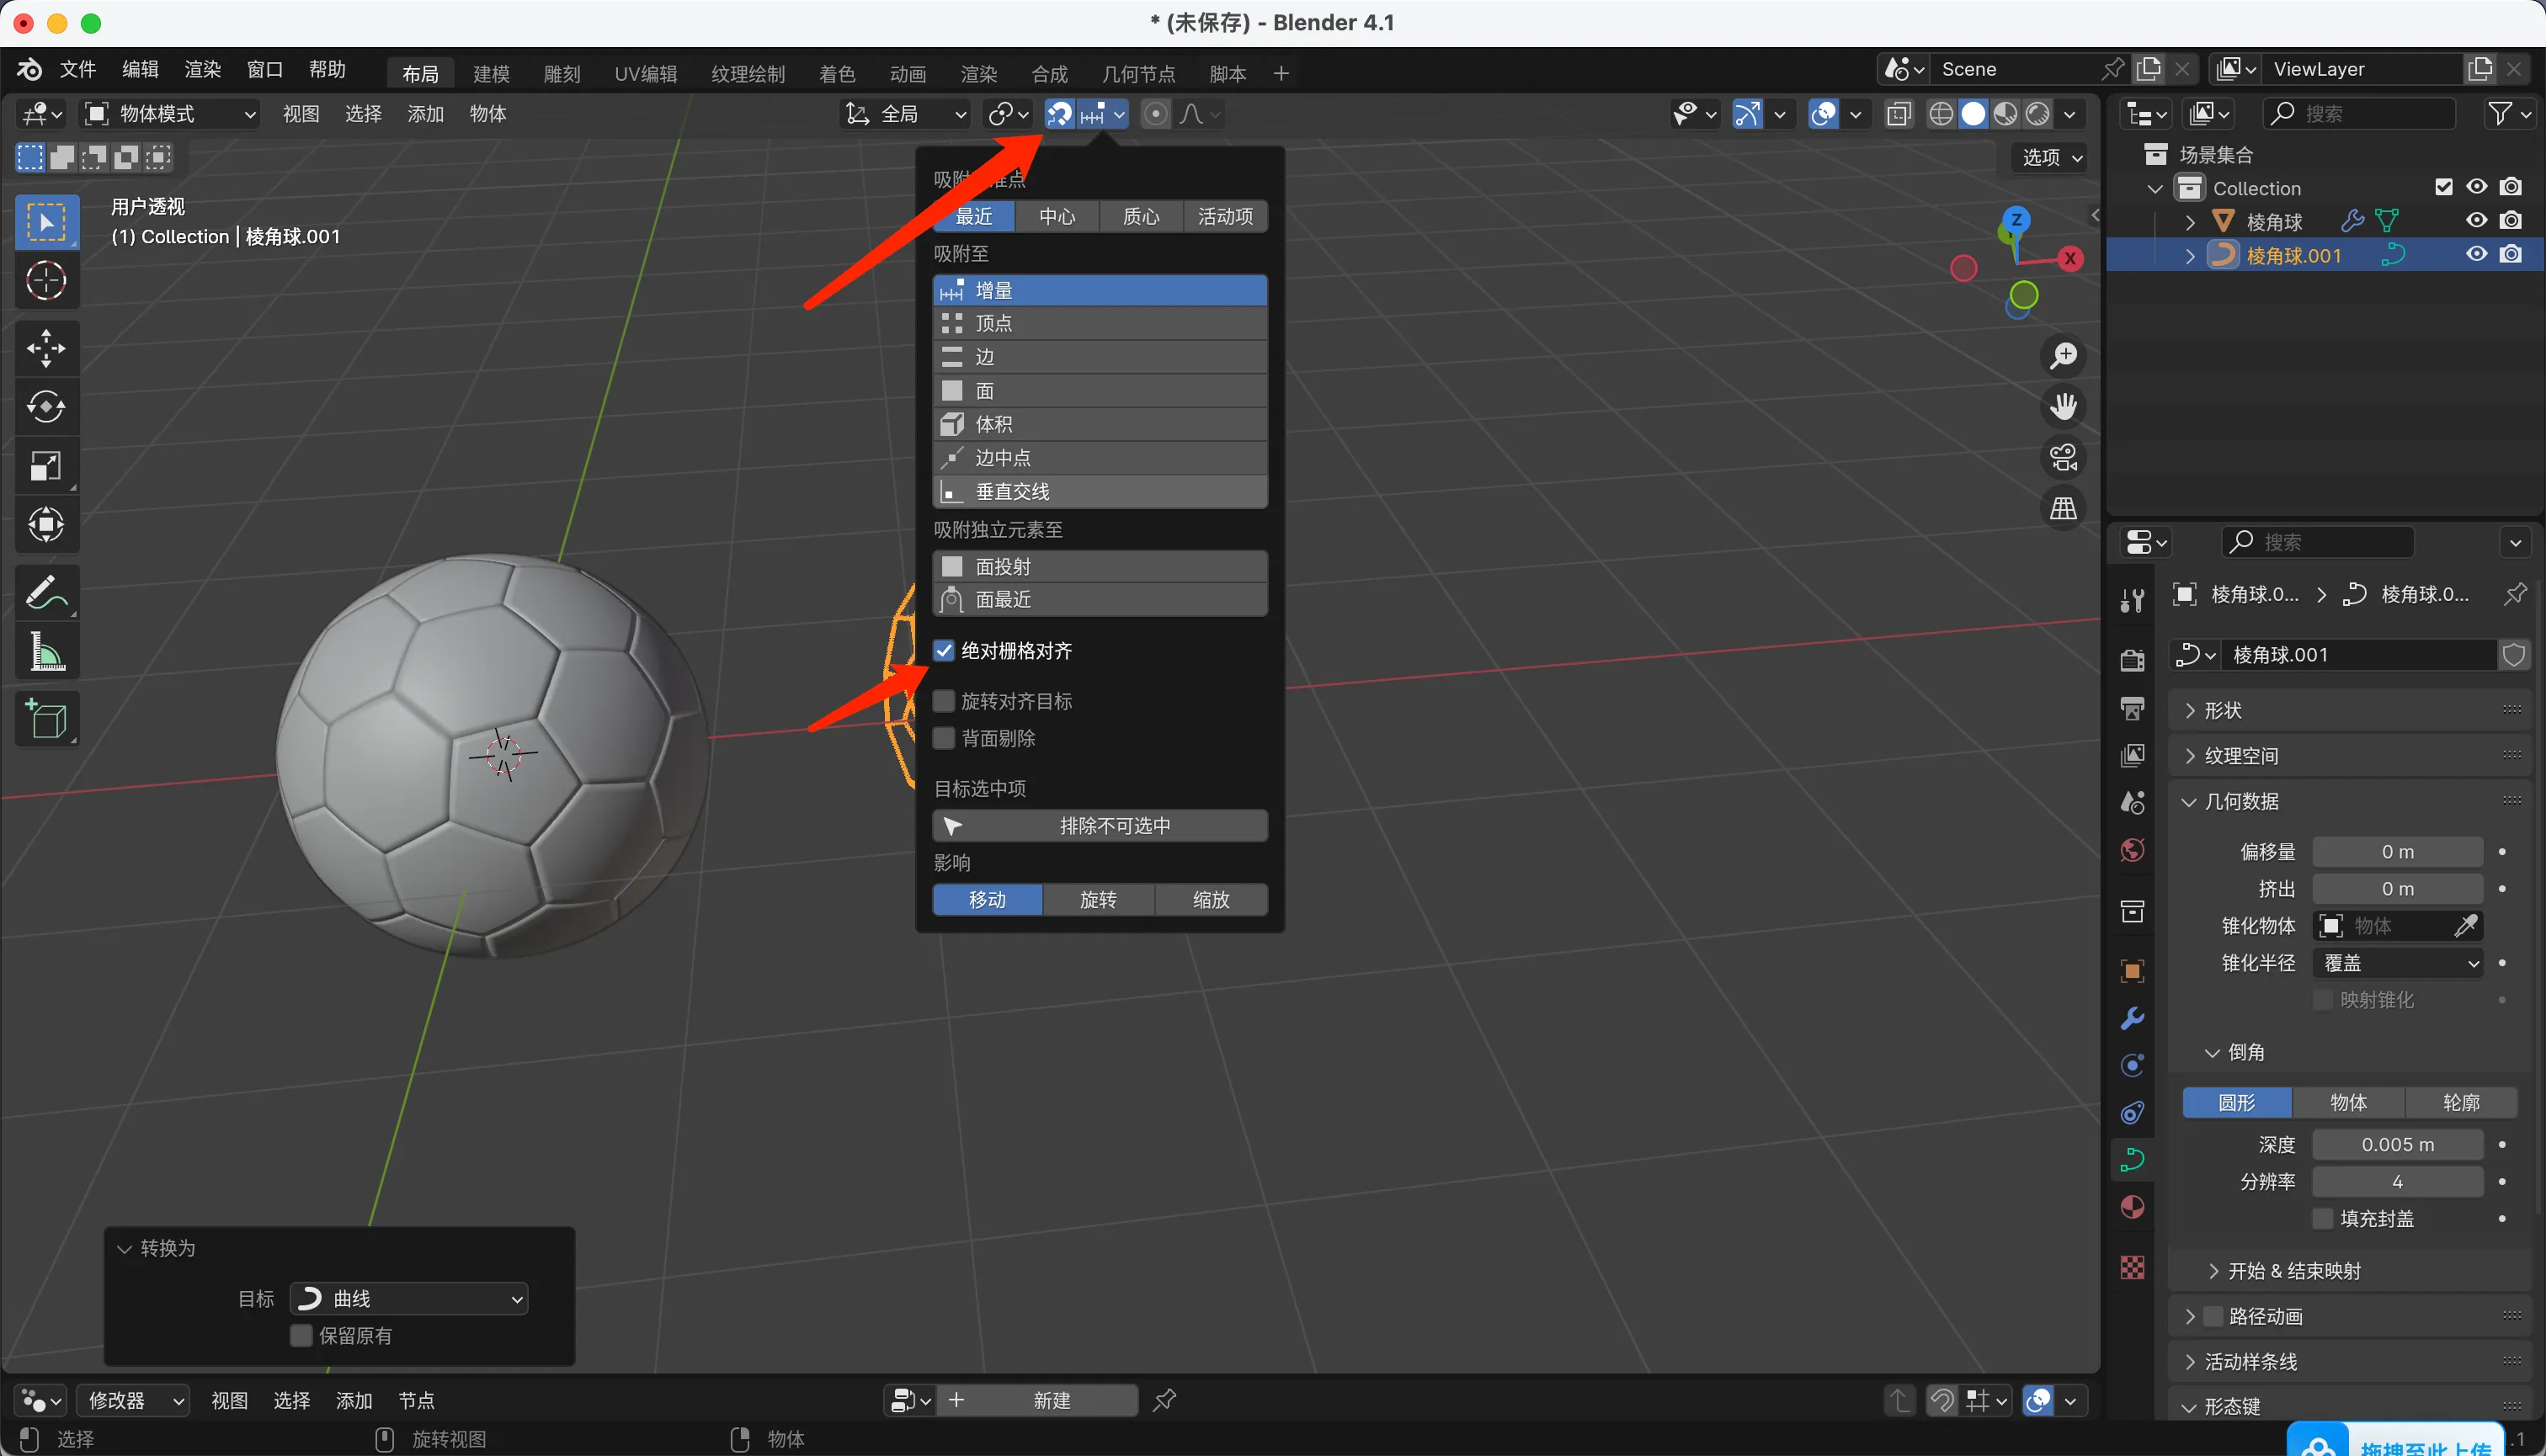
Task: Toggle camera view gizmo button
Action: (x=2063, y=458)
